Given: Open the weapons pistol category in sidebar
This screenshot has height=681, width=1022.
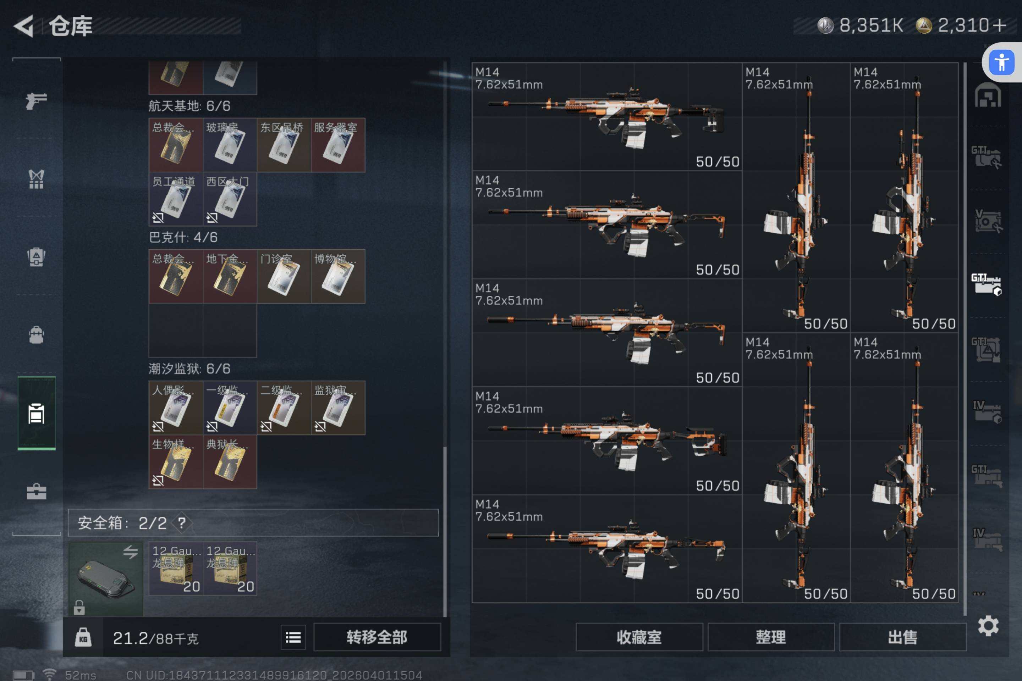Looking at the screenshot, I should pos(37,101).
